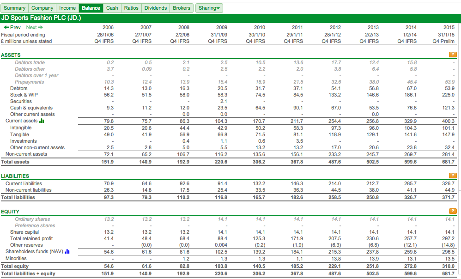Select the Ordinary shares row label
Image resolution: width=461 pixels, height=279 pixels.
click(x=32, y=219)
